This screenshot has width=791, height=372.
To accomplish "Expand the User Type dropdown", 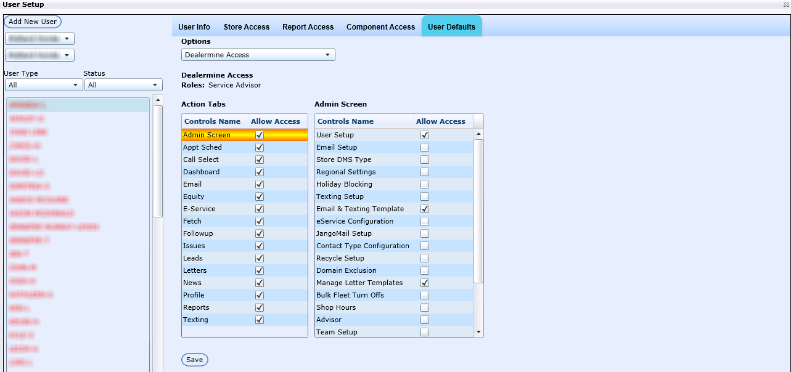I will click(43, 85).
